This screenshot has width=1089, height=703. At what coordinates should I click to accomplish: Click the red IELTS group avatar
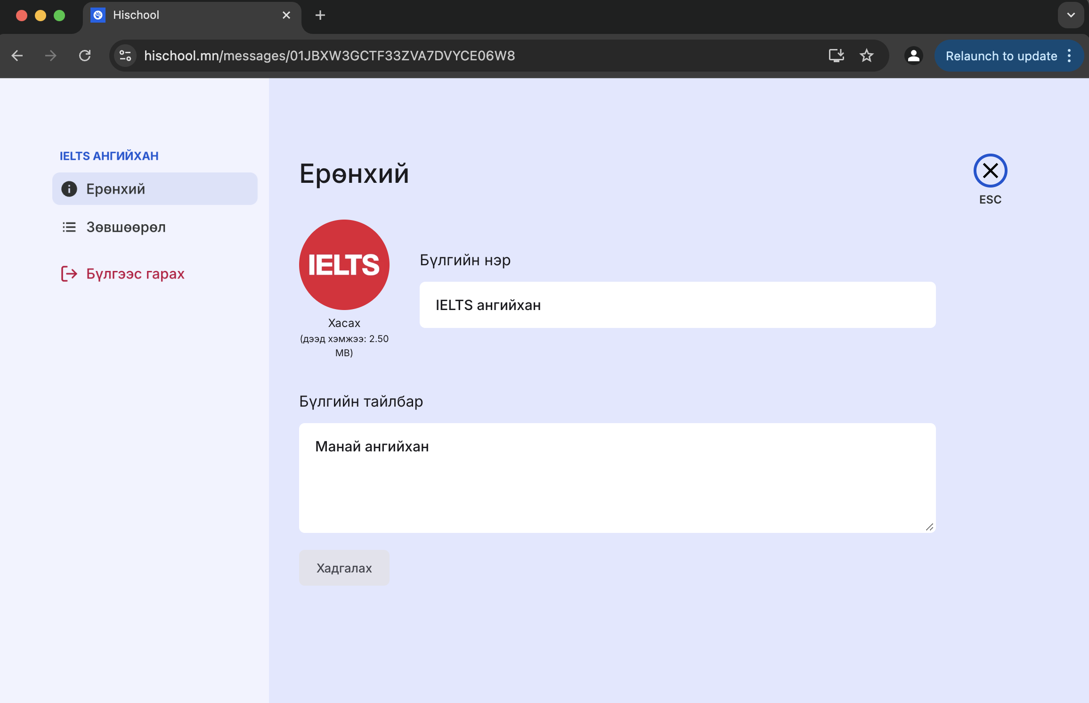[x=344, y=265]
